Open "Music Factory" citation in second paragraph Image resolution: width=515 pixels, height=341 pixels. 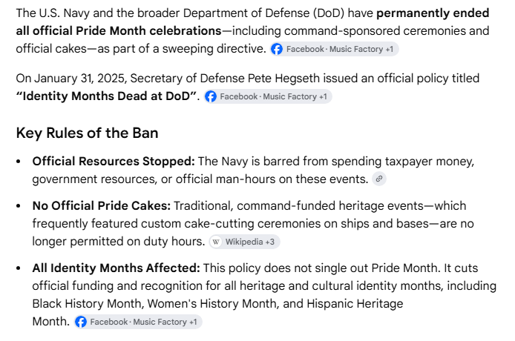pos(289,96)
